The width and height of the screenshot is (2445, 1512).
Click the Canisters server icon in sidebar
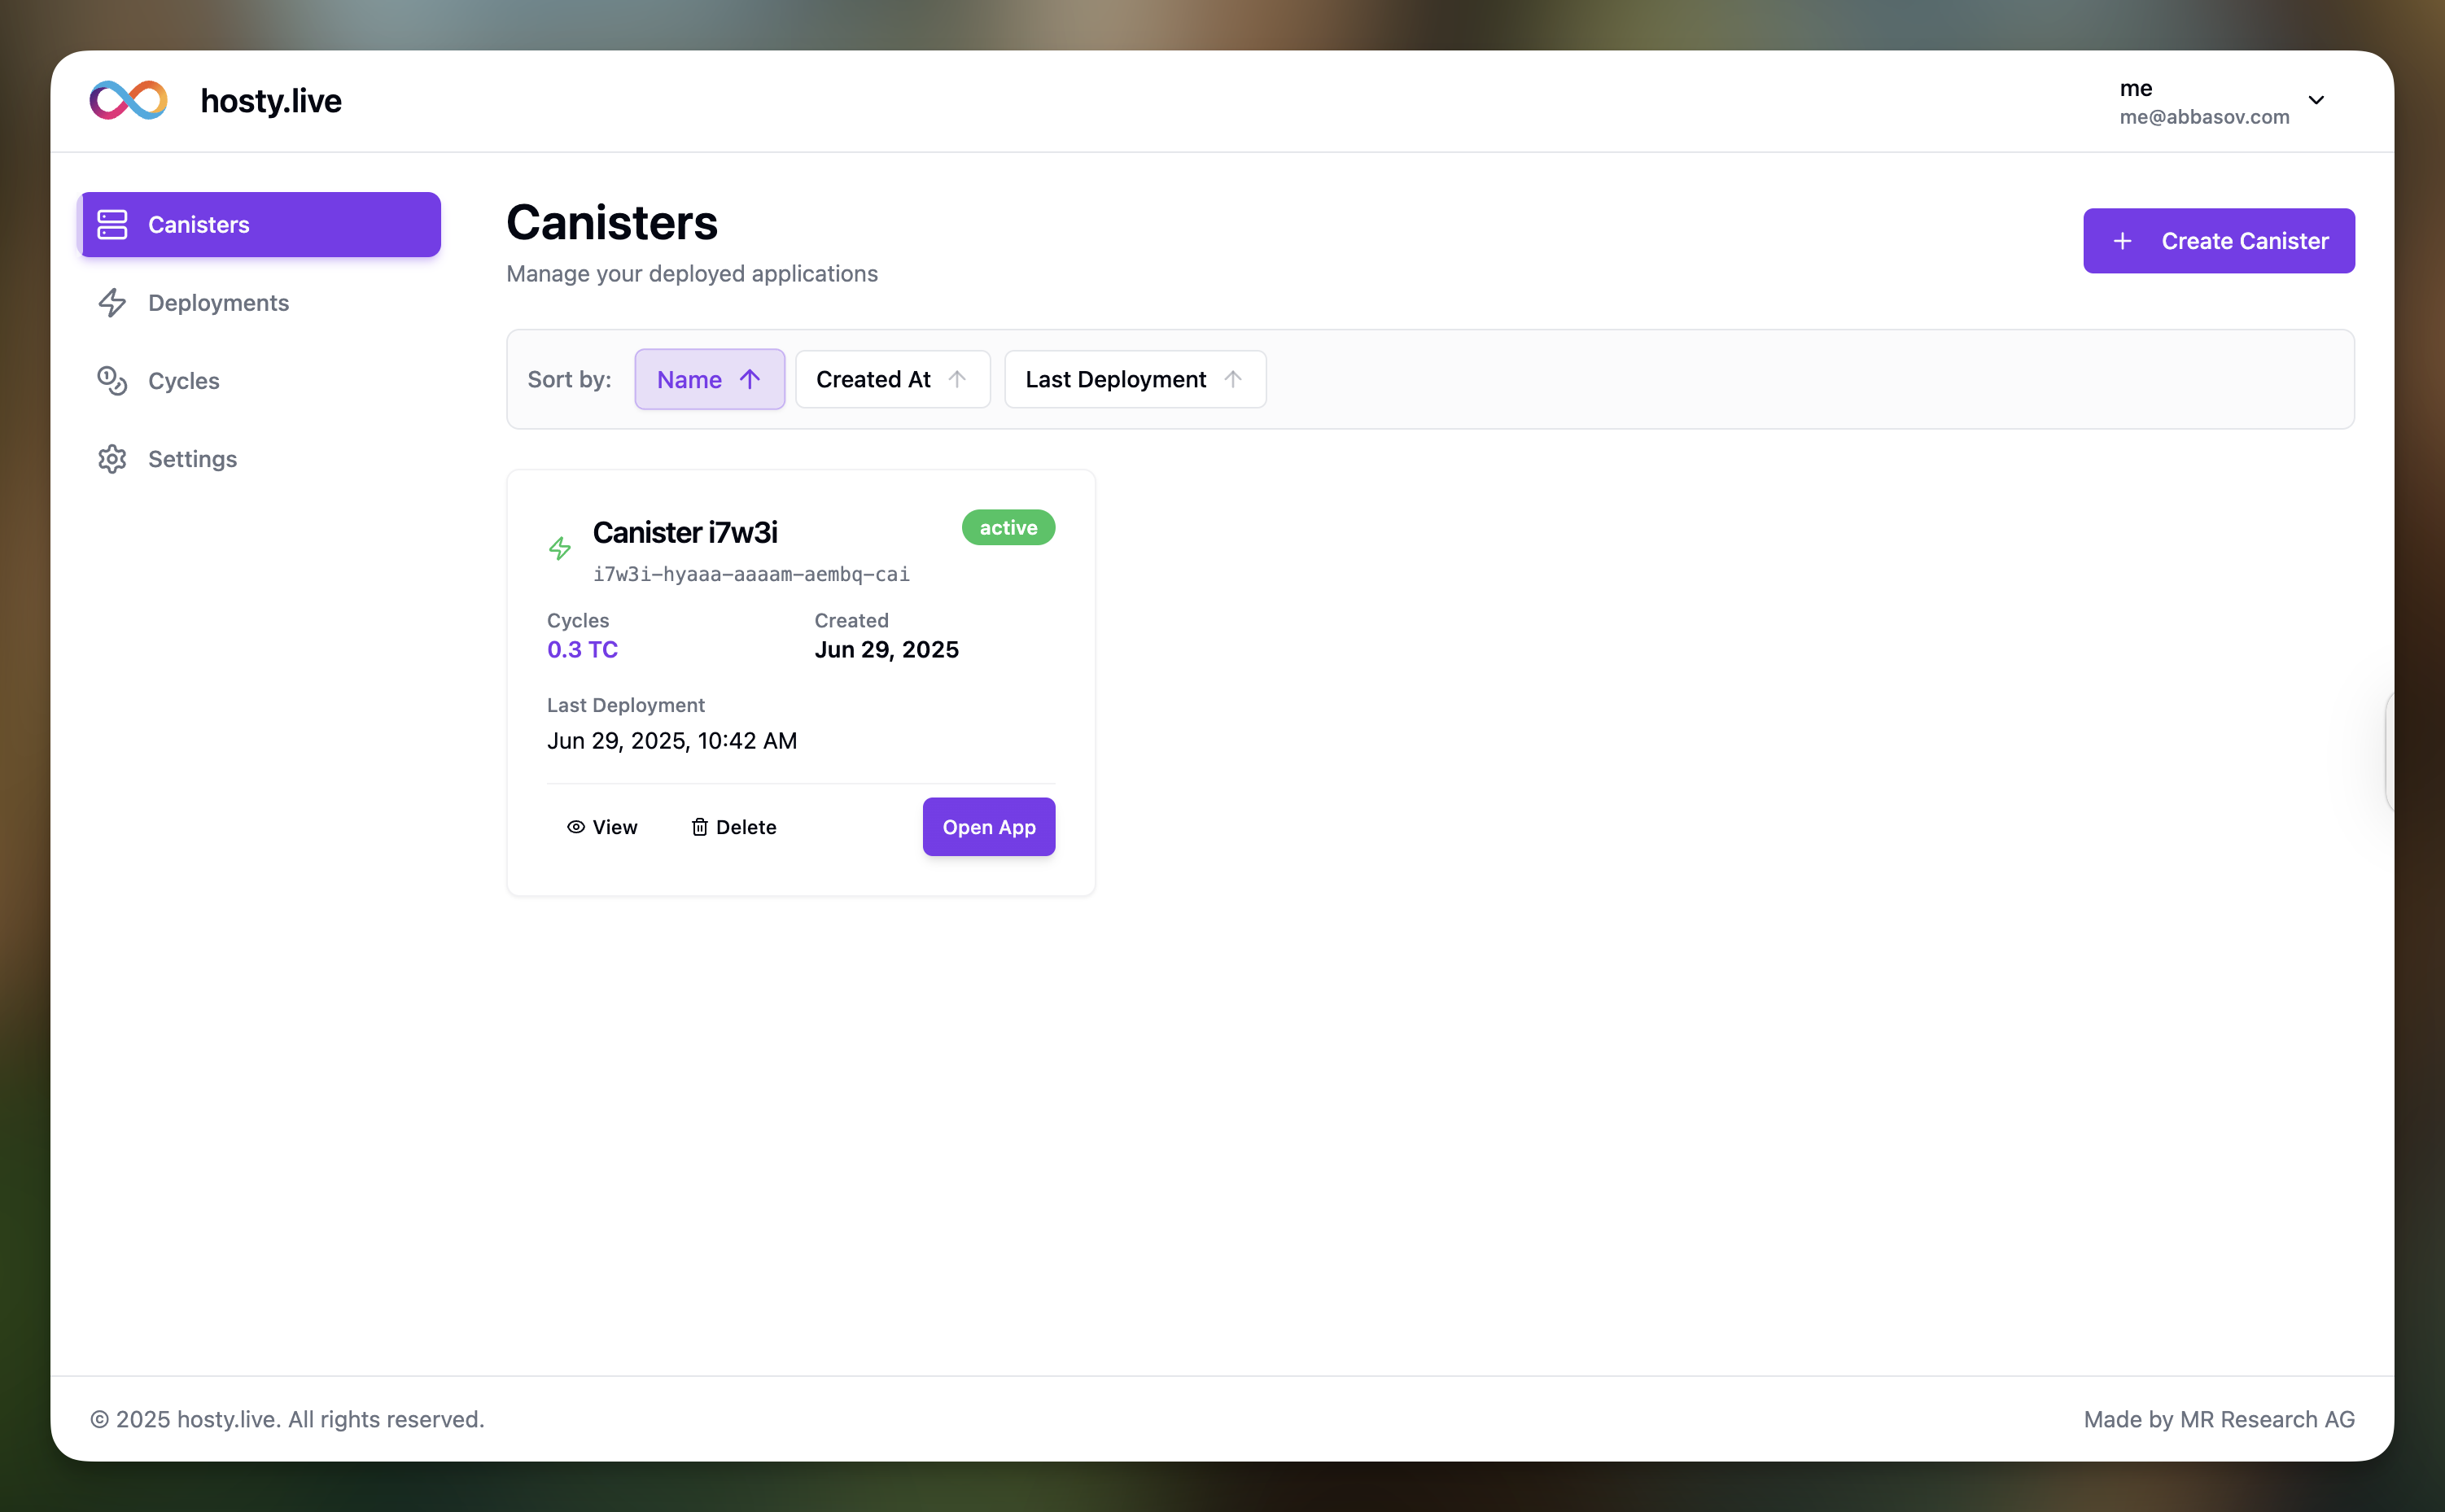pos(112,225)
